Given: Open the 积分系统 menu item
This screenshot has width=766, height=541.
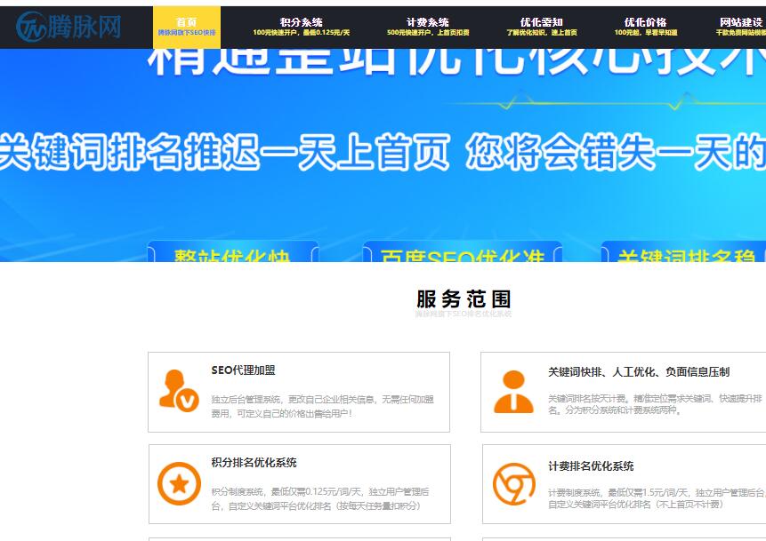Looking at the screenshot, I should click(301, 27).
